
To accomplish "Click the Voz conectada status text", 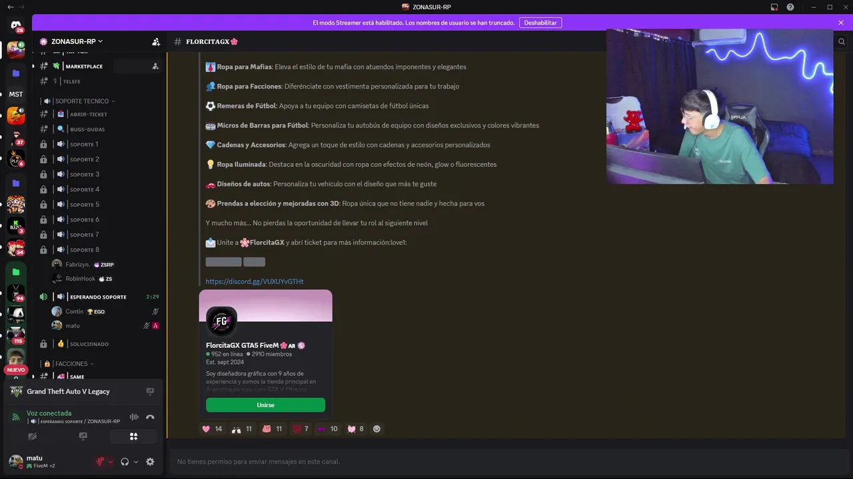I will pyautogui.click(x=49, y=413).
